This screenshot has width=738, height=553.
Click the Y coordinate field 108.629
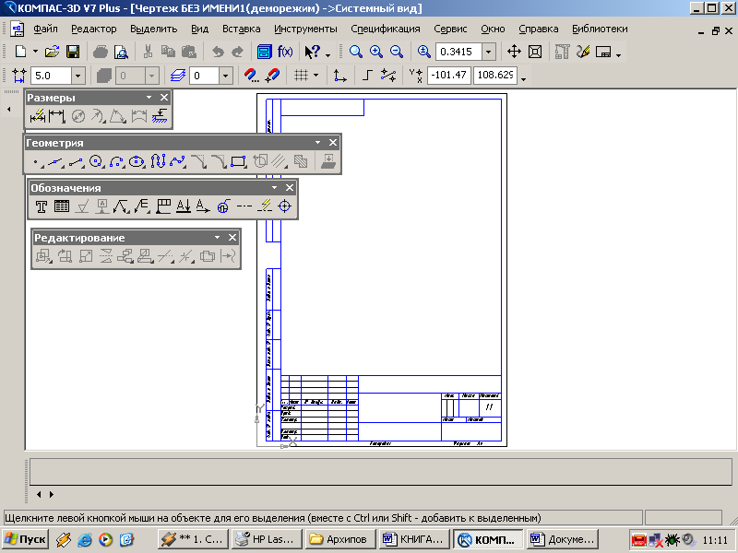[495, 76]
